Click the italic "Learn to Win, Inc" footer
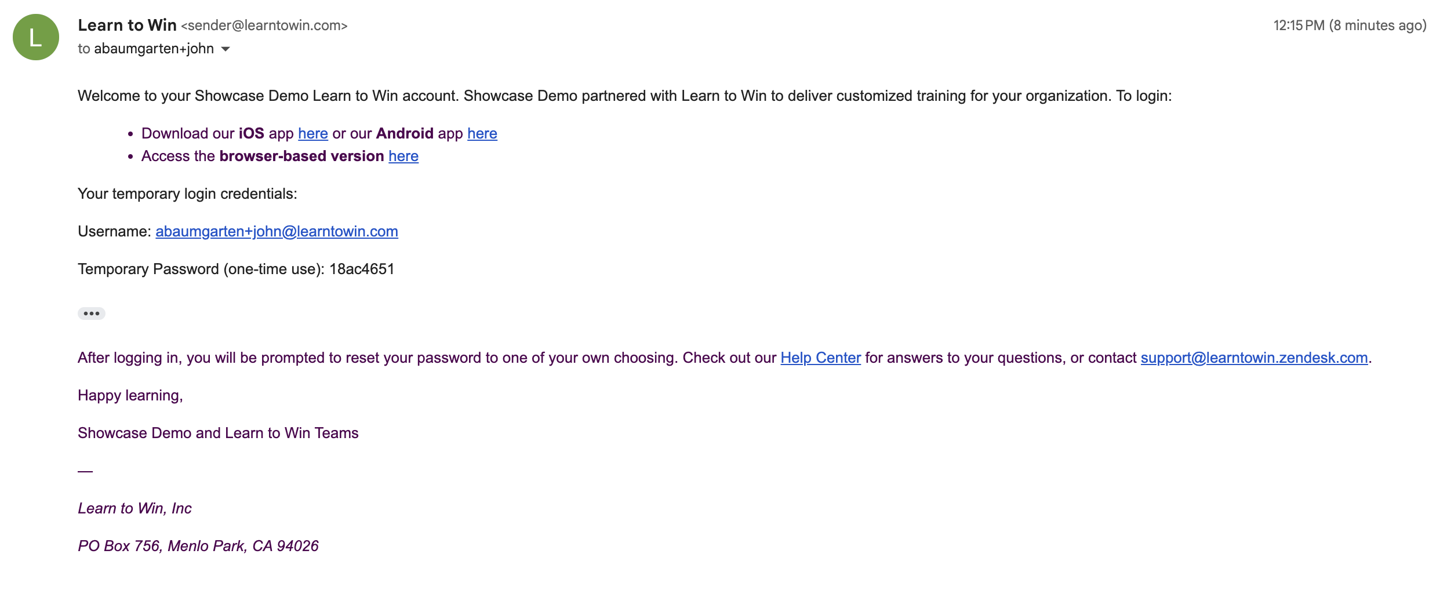This screenshot has height=605, width=1447. coord(134,509)
